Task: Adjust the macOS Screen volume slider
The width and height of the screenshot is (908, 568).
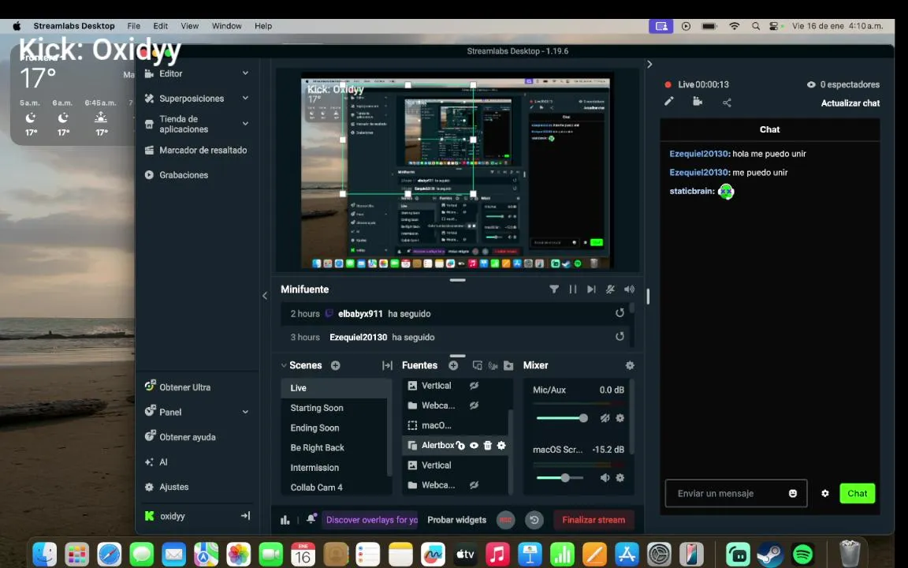Action: pyautogui.click(x=560, y=477)
